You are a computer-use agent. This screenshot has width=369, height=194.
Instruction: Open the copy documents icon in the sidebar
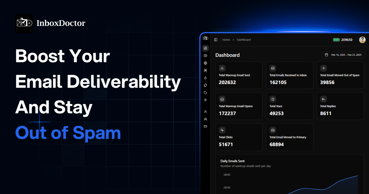click(205, 85)
